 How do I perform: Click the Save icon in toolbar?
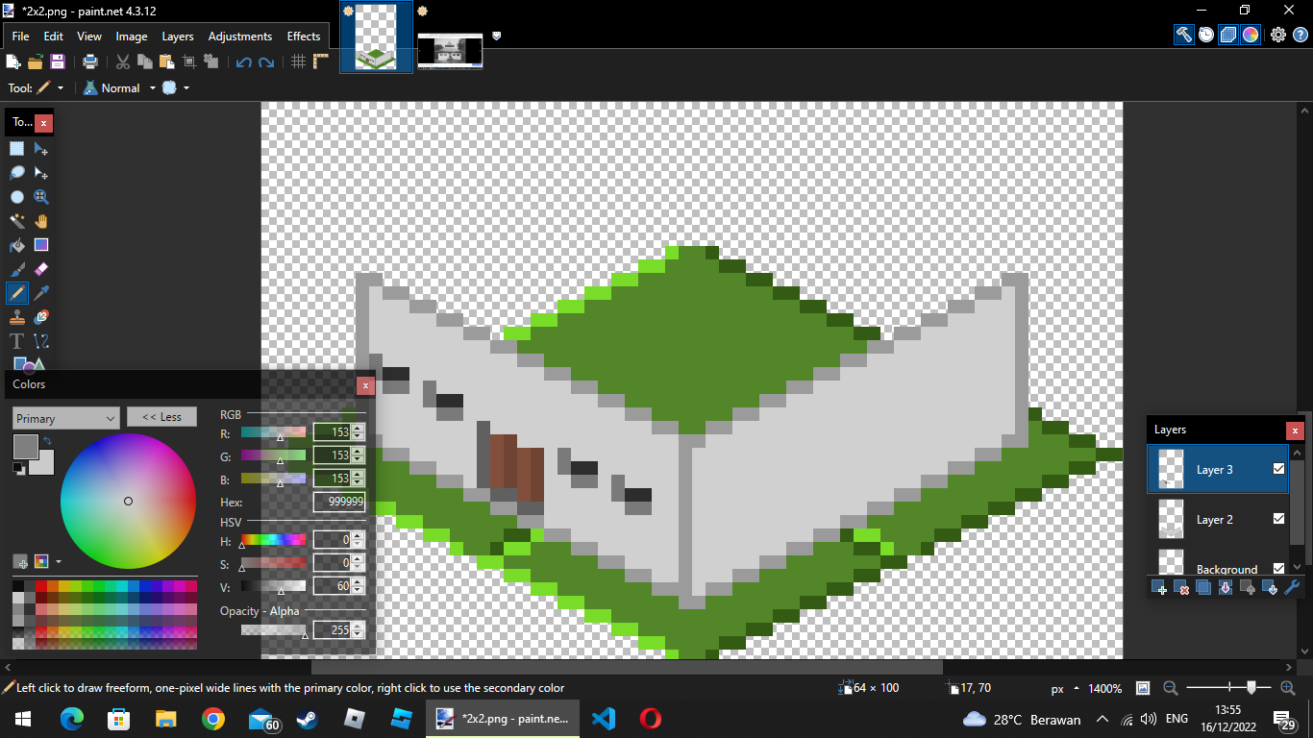click(58, 61)
